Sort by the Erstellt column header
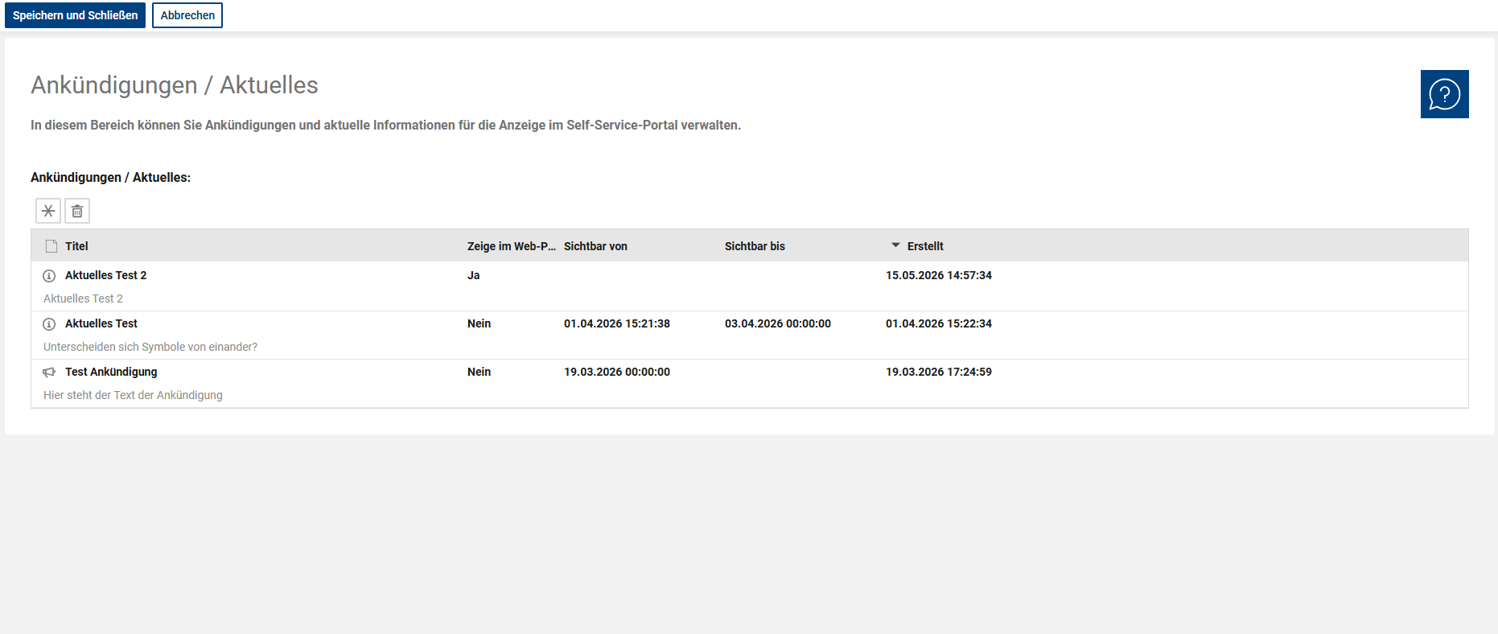 [x=925, y=246]
